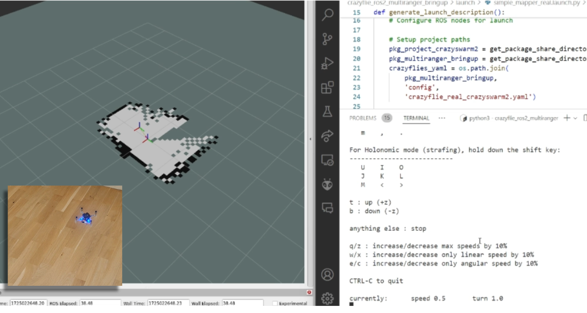This screenshot has height=313, width=587.
Task: Click line number 19 in the editor
Action: pyautogui.click(x=356, y=49)
